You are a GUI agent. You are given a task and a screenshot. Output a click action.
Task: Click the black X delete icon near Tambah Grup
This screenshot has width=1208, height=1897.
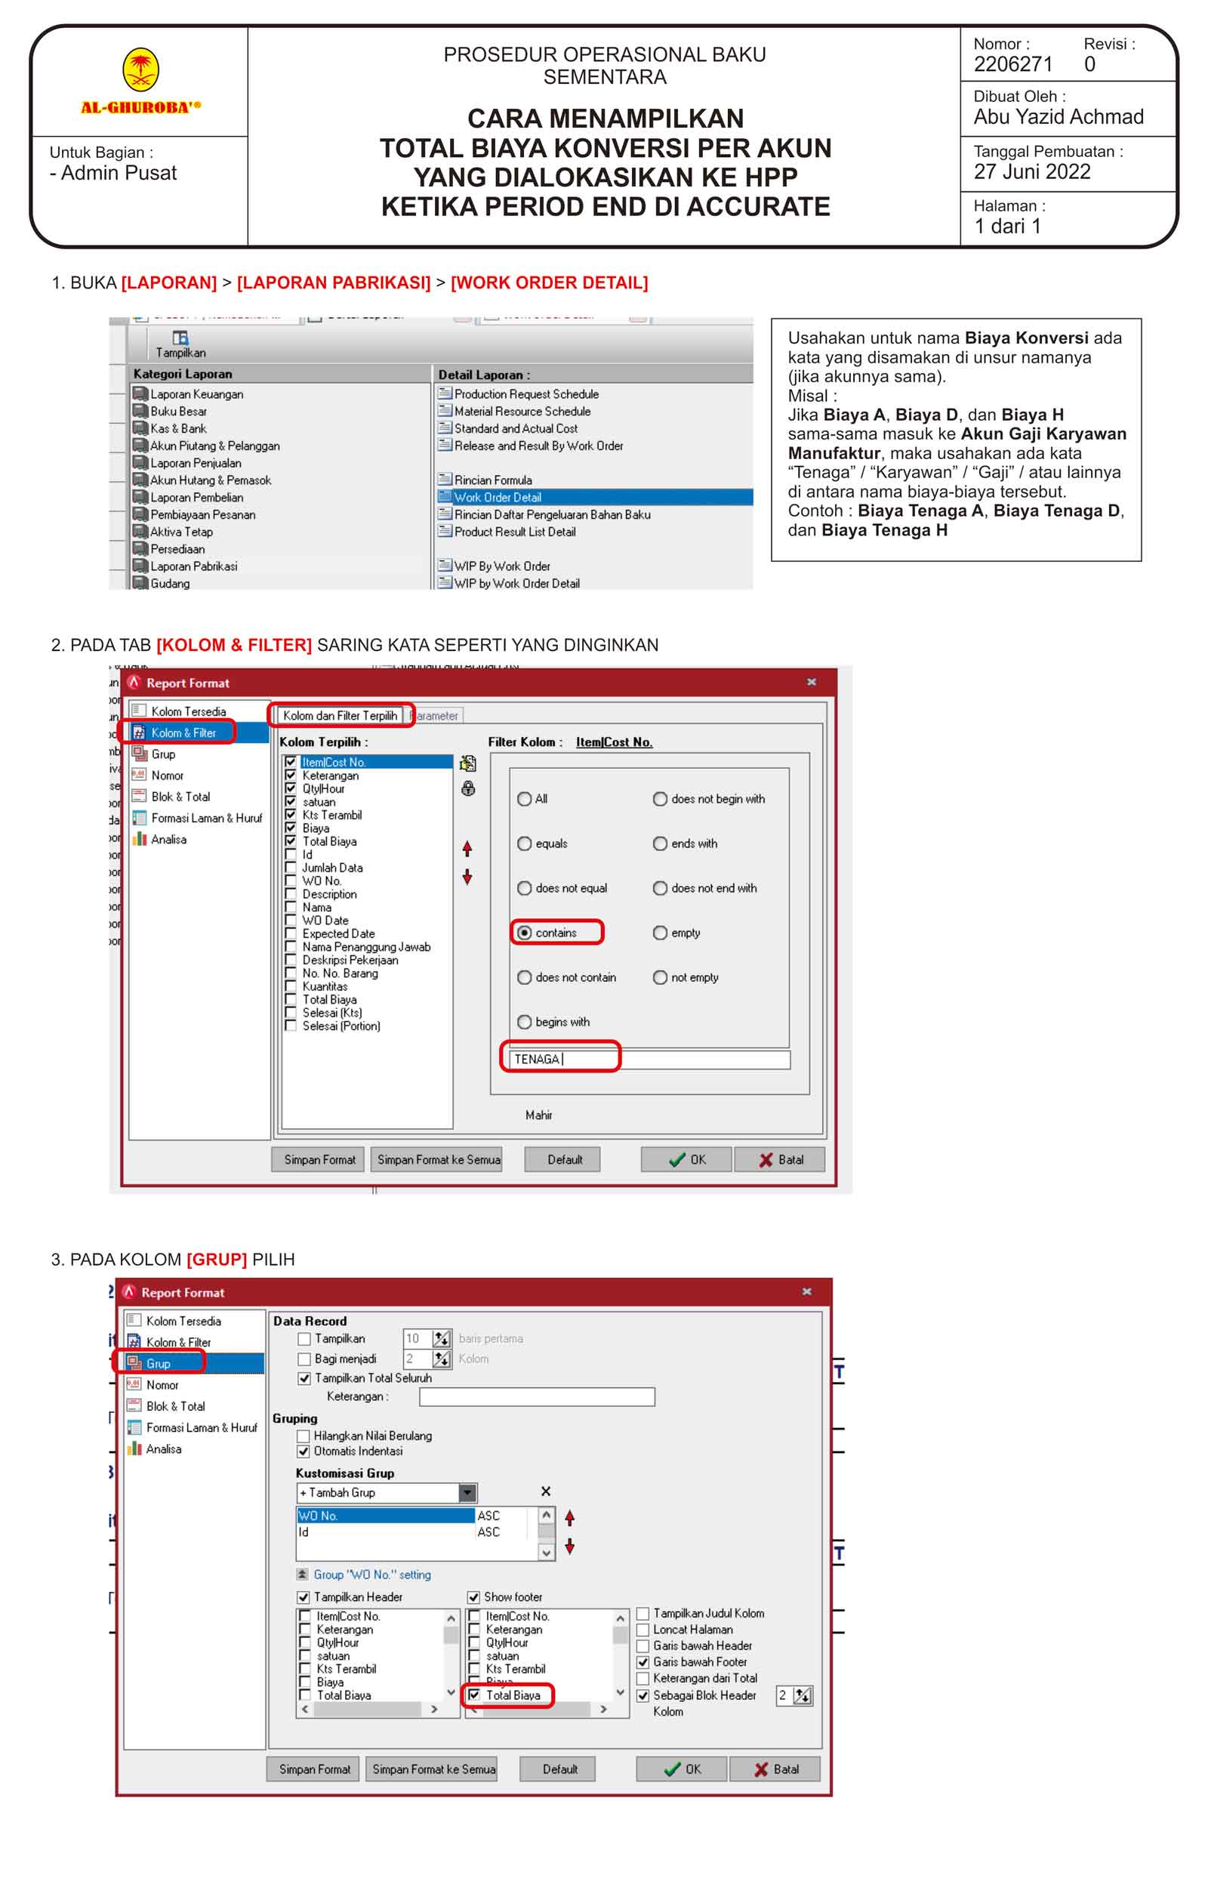pyautogui.click(x=546, y=1491)
